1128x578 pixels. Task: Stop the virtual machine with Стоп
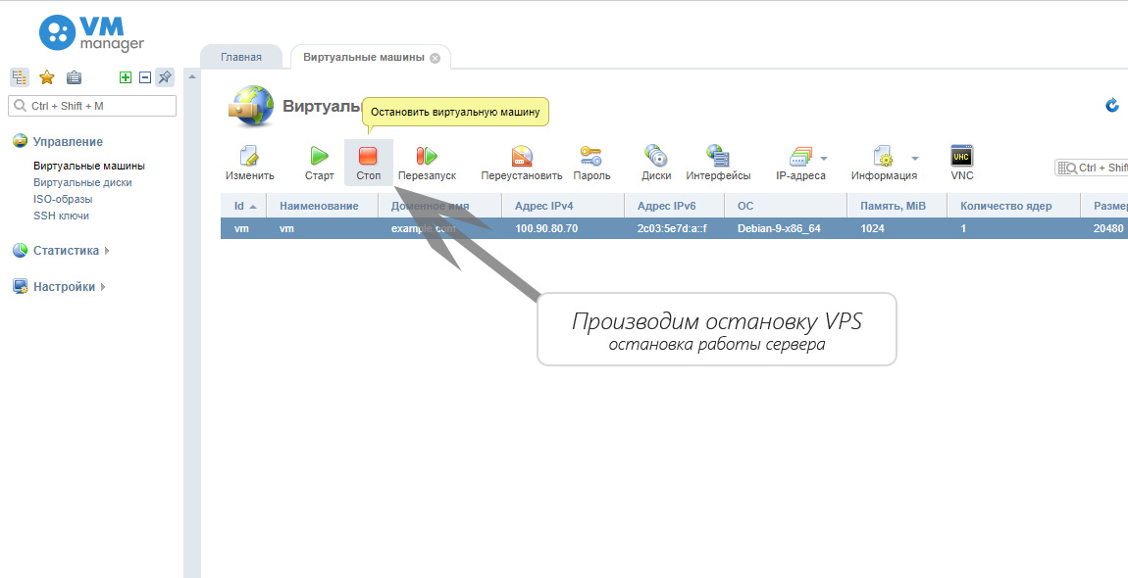point(369,163)
